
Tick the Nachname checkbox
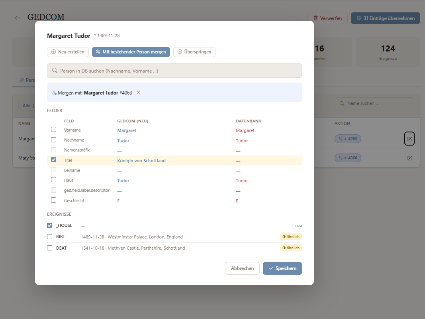point(54,140)
